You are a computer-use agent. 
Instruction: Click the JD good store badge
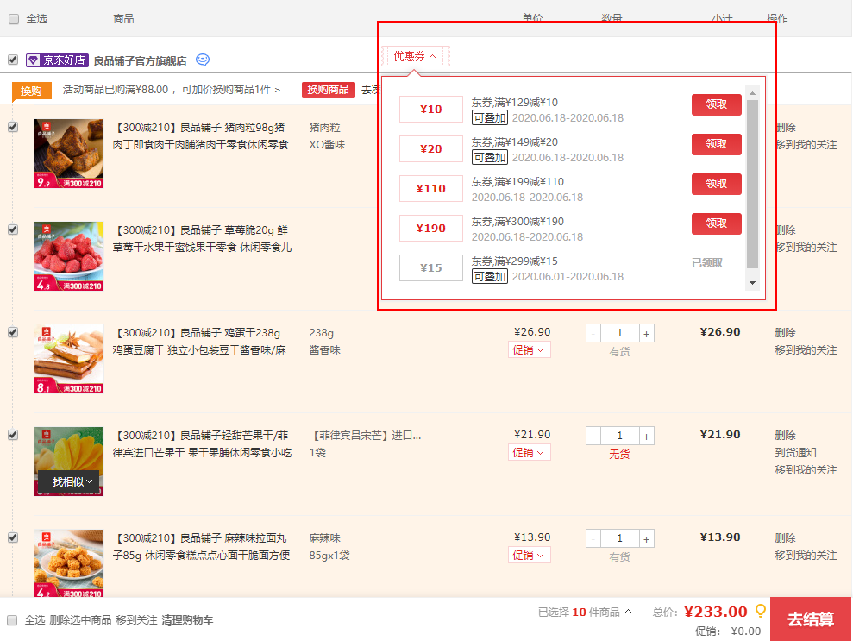click(58, 60)
